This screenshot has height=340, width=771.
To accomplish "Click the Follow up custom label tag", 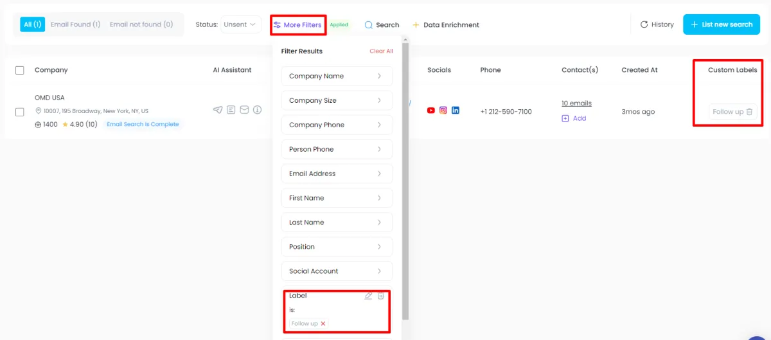I will click(x=728, y=112).
